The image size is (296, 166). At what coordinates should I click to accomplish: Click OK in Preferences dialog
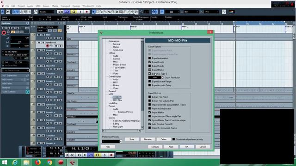(187, 147)
